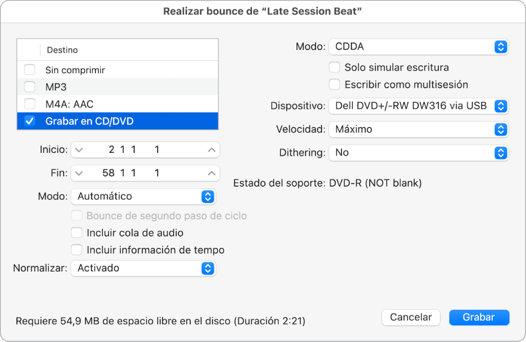Click the Cancelar button

pyautogui.click(x=411, y=317)
